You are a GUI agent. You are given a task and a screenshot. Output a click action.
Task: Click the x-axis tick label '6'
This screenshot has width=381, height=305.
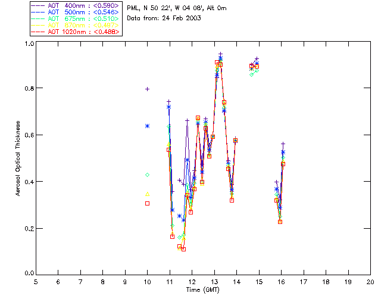58,282
